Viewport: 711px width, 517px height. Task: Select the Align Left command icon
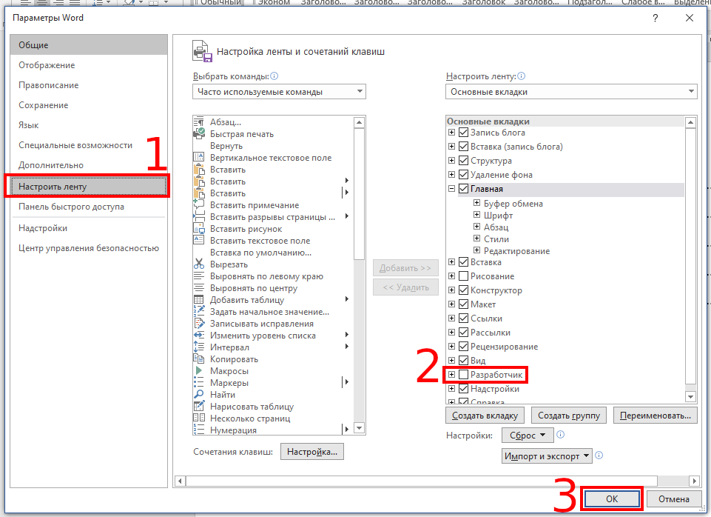pos(198,276)
